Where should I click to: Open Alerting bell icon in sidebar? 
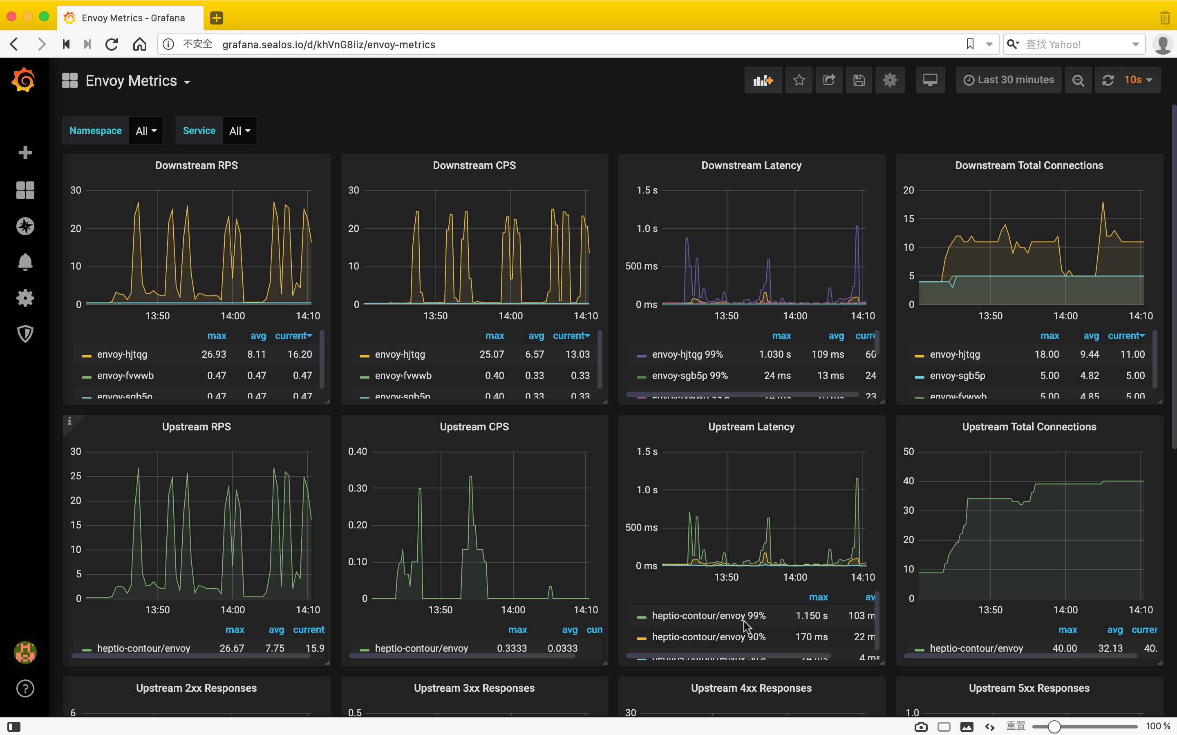[25, 262]
